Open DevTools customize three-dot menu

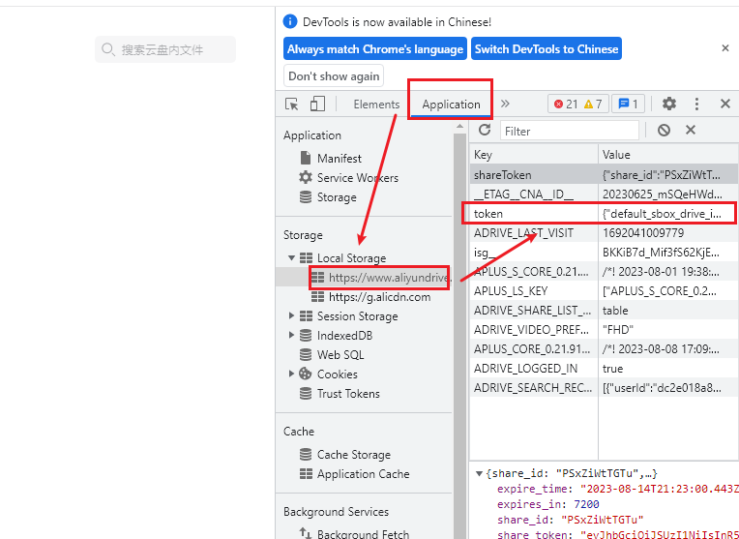click(x=696, y=104)
